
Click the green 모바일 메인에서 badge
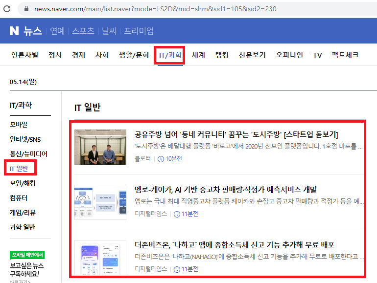27,255
